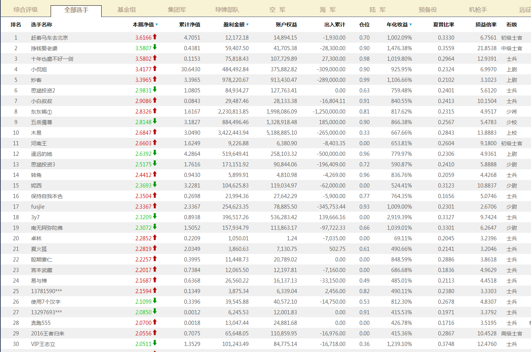This screenshot has height=352, width=531.
Task: Open player fusjie
Action: [38, 207]
